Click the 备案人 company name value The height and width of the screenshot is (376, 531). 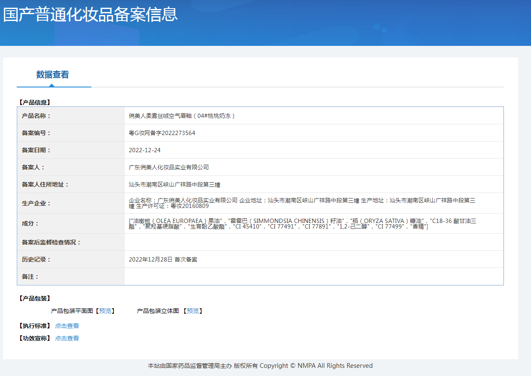169,167
